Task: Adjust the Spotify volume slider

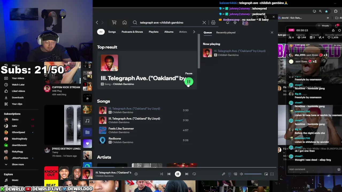Action: [253, 174]
